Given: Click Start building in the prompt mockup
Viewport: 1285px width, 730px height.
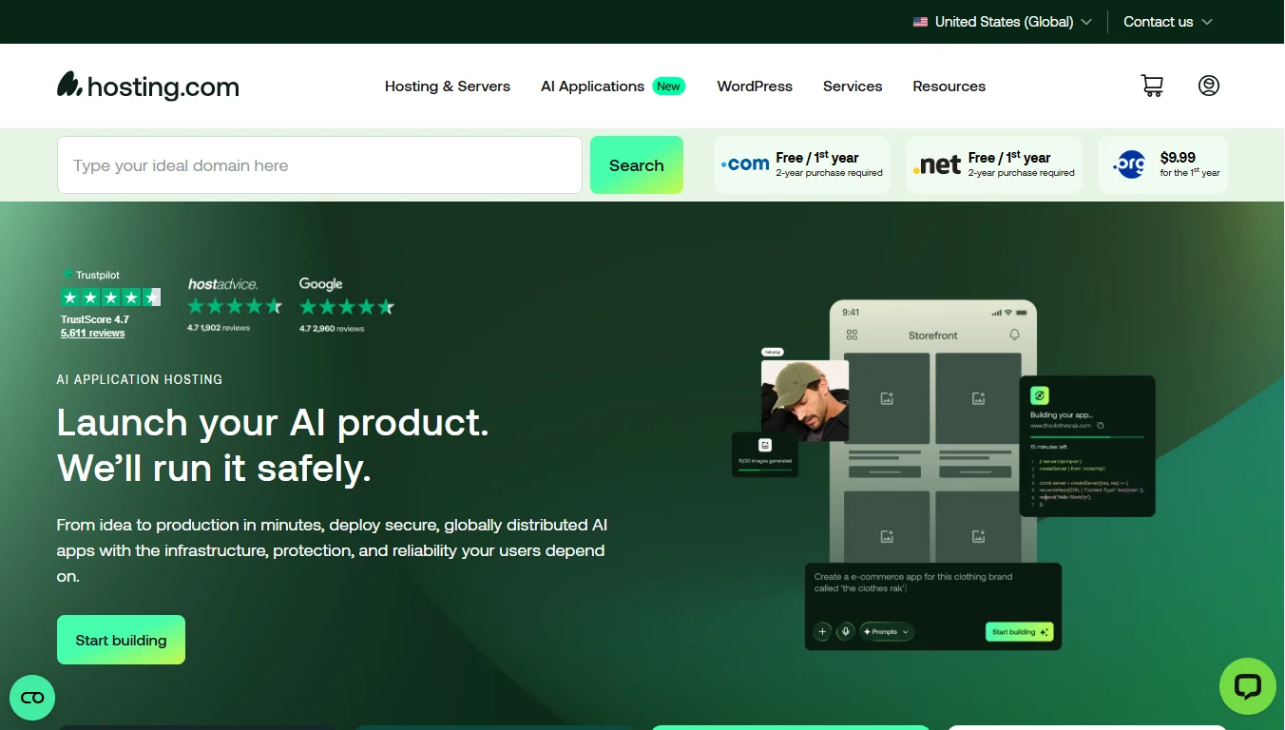Looking at the screenshot, I should (1019, 632).
